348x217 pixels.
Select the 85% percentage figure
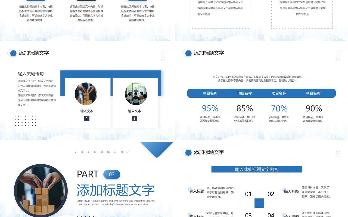point(245,108)
